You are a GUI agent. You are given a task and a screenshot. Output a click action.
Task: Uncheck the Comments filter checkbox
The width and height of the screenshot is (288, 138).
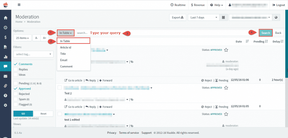point(16,64)
